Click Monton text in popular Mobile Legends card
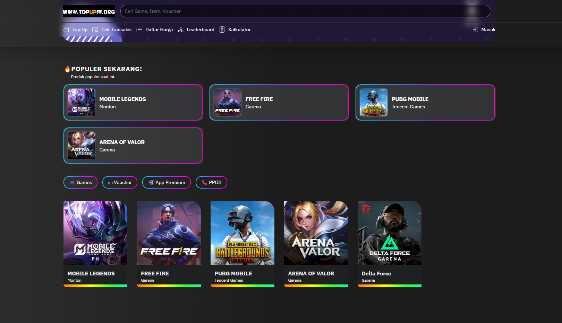This screenshot has height=323, width=562. (108, 107)
